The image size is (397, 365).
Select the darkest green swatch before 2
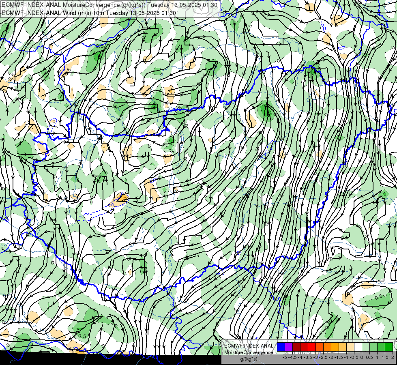click(389, 347)
